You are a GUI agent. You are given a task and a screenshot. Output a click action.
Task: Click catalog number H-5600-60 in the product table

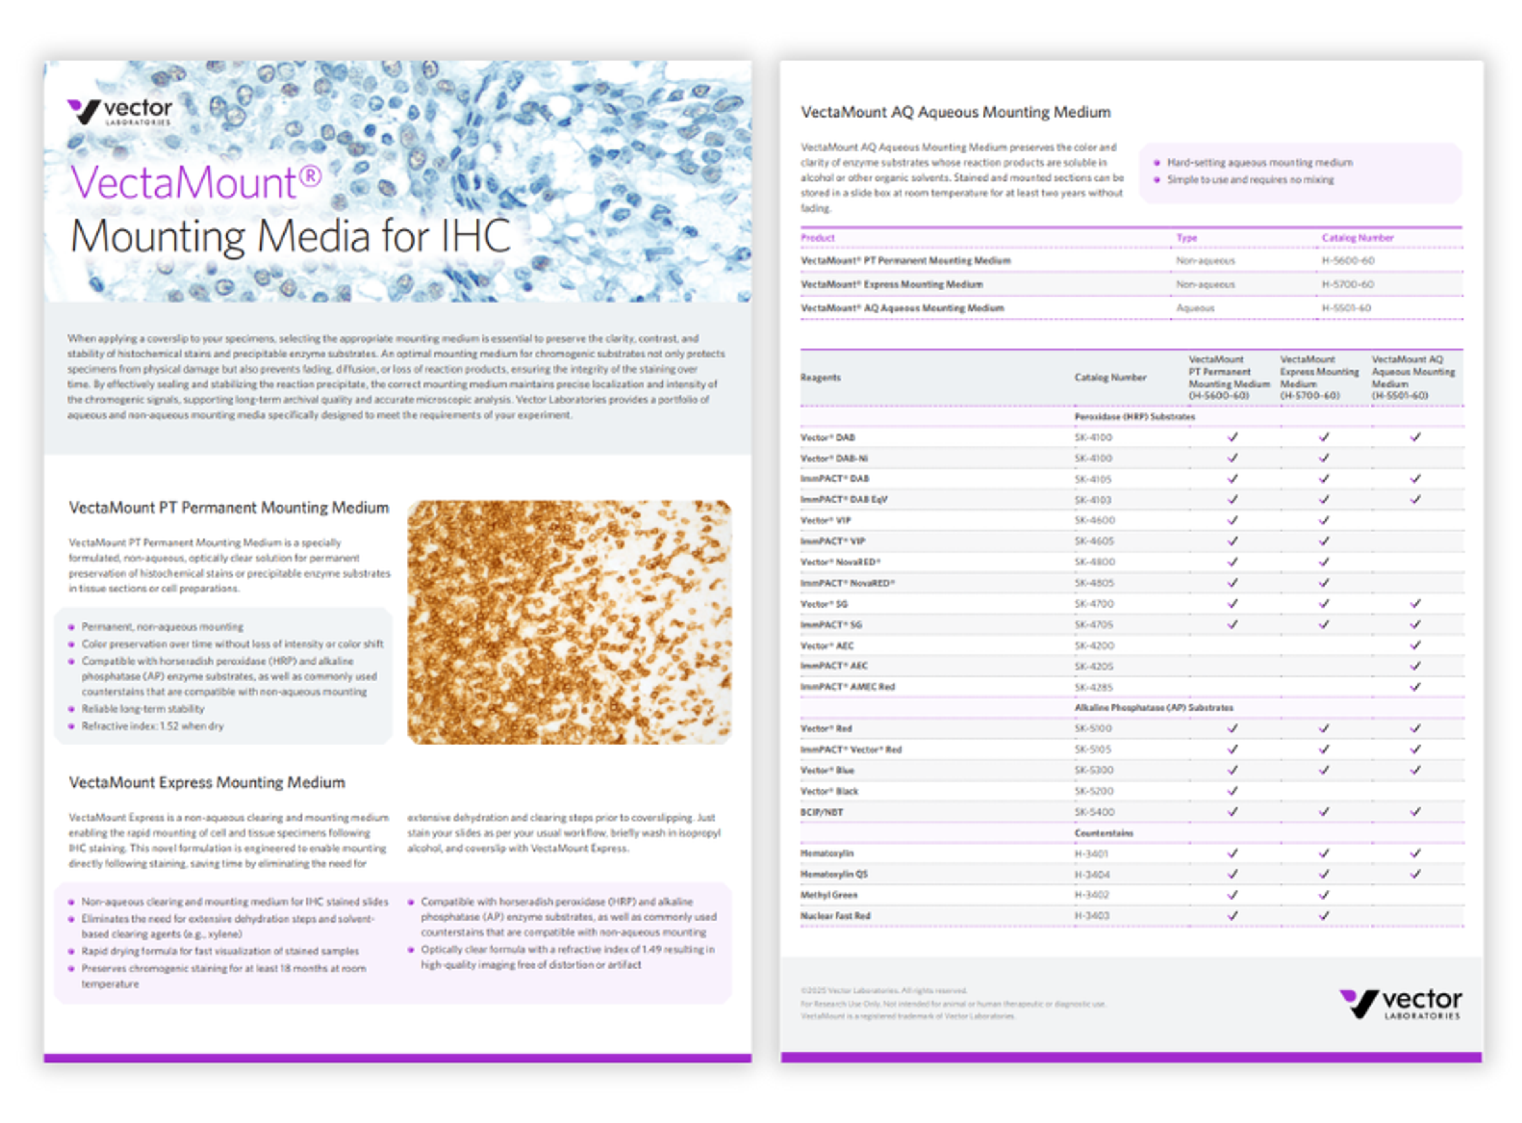tap(1348, 261)
